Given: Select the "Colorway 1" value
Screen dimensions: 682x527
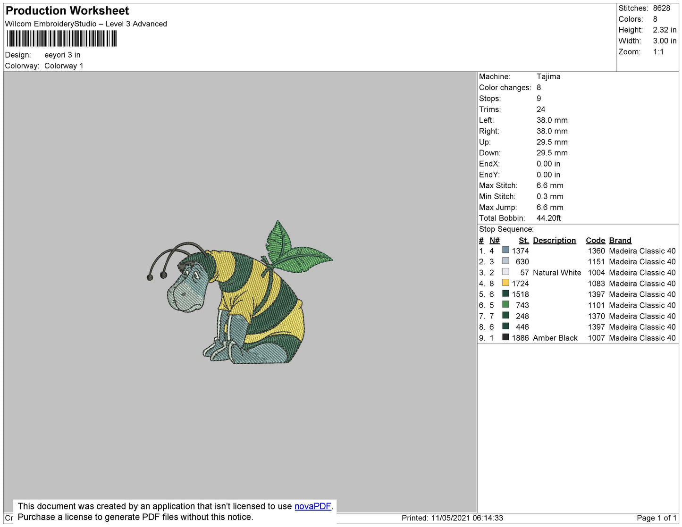Looking at the screenshot, I should (x=64, y=66).
